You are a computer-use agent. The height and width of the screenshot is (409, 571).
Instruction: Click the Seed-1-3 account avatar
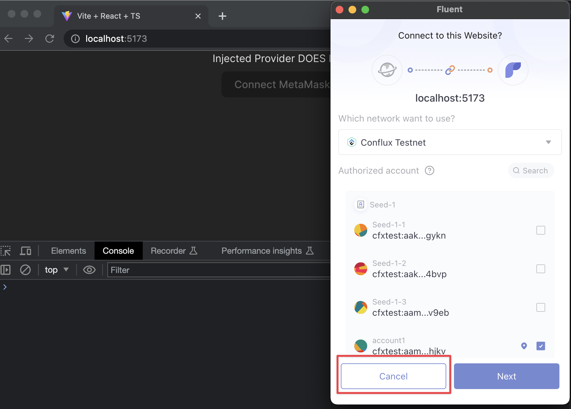[361, 307]
